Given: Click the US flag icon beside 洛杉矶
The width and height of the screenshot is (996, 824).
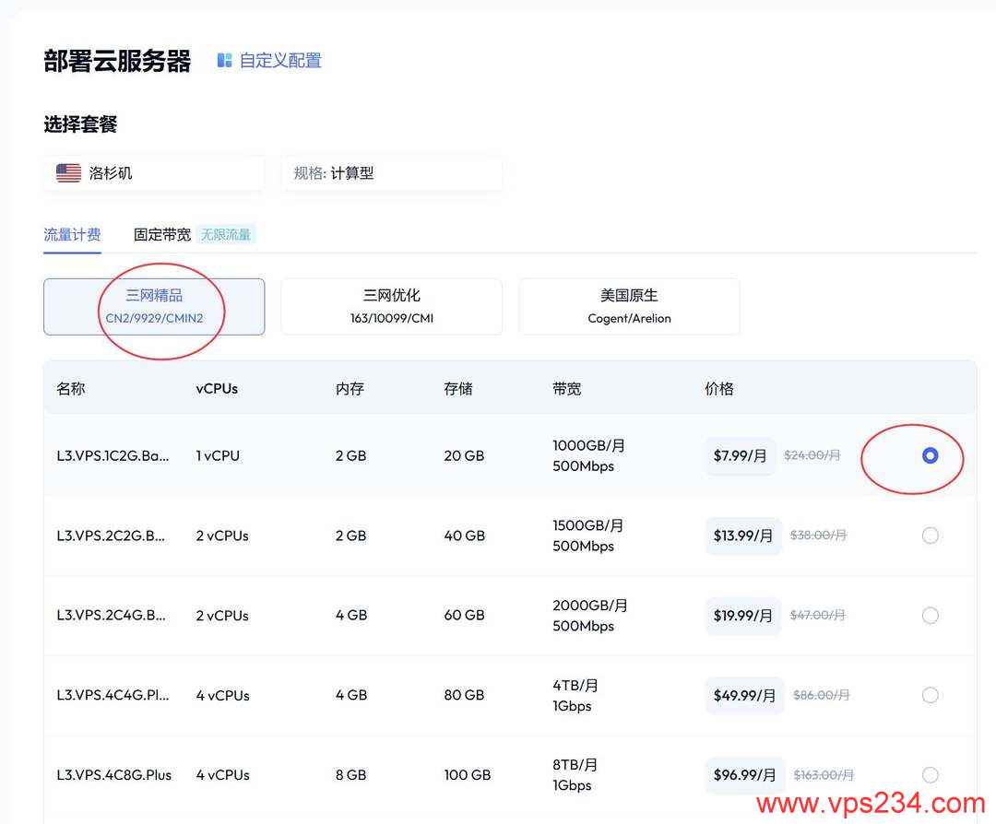Looking at the screenshot, I should [67, 171].
